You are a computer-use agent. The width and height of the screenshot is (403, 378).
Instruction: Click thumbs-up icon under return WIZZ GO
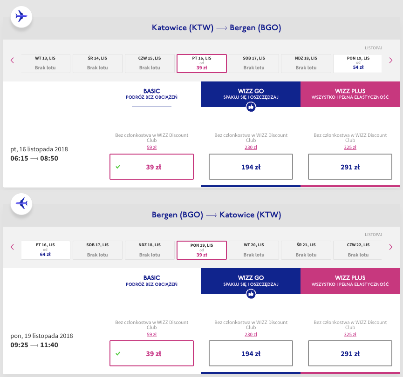251,294
